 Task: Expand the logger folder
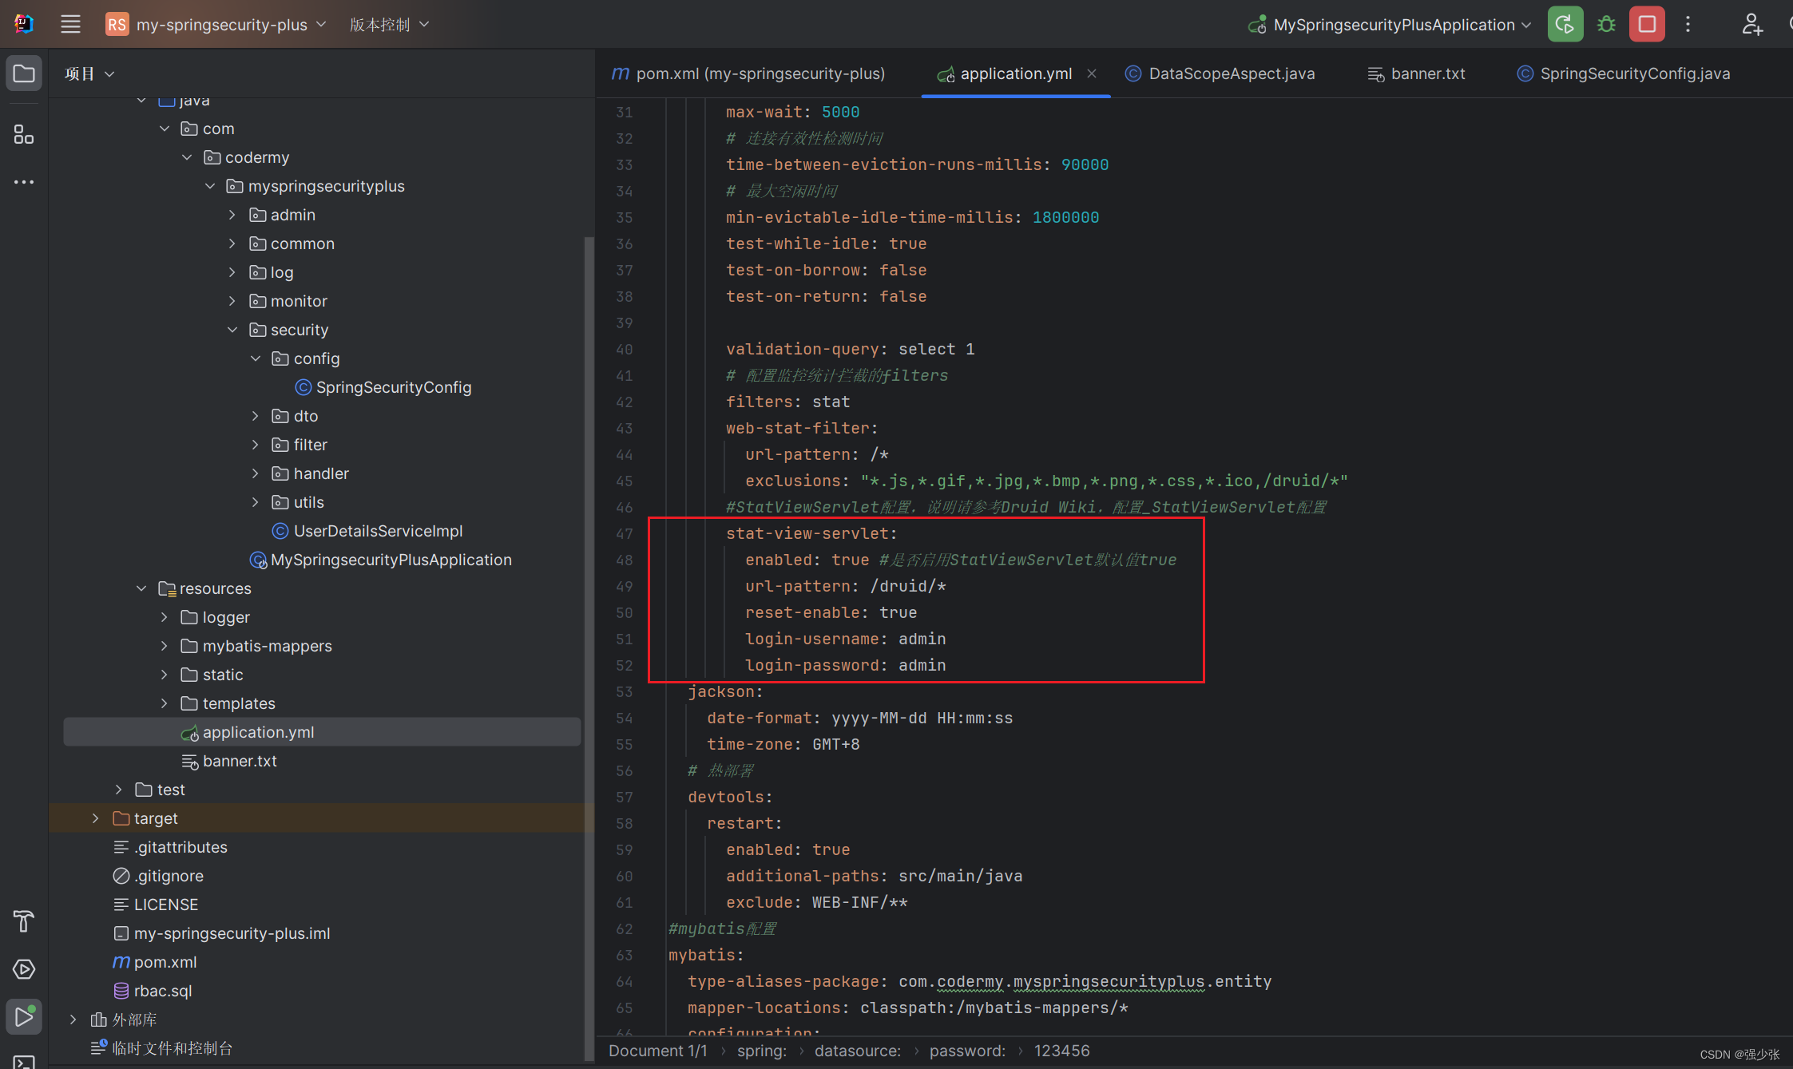[164, 617]
